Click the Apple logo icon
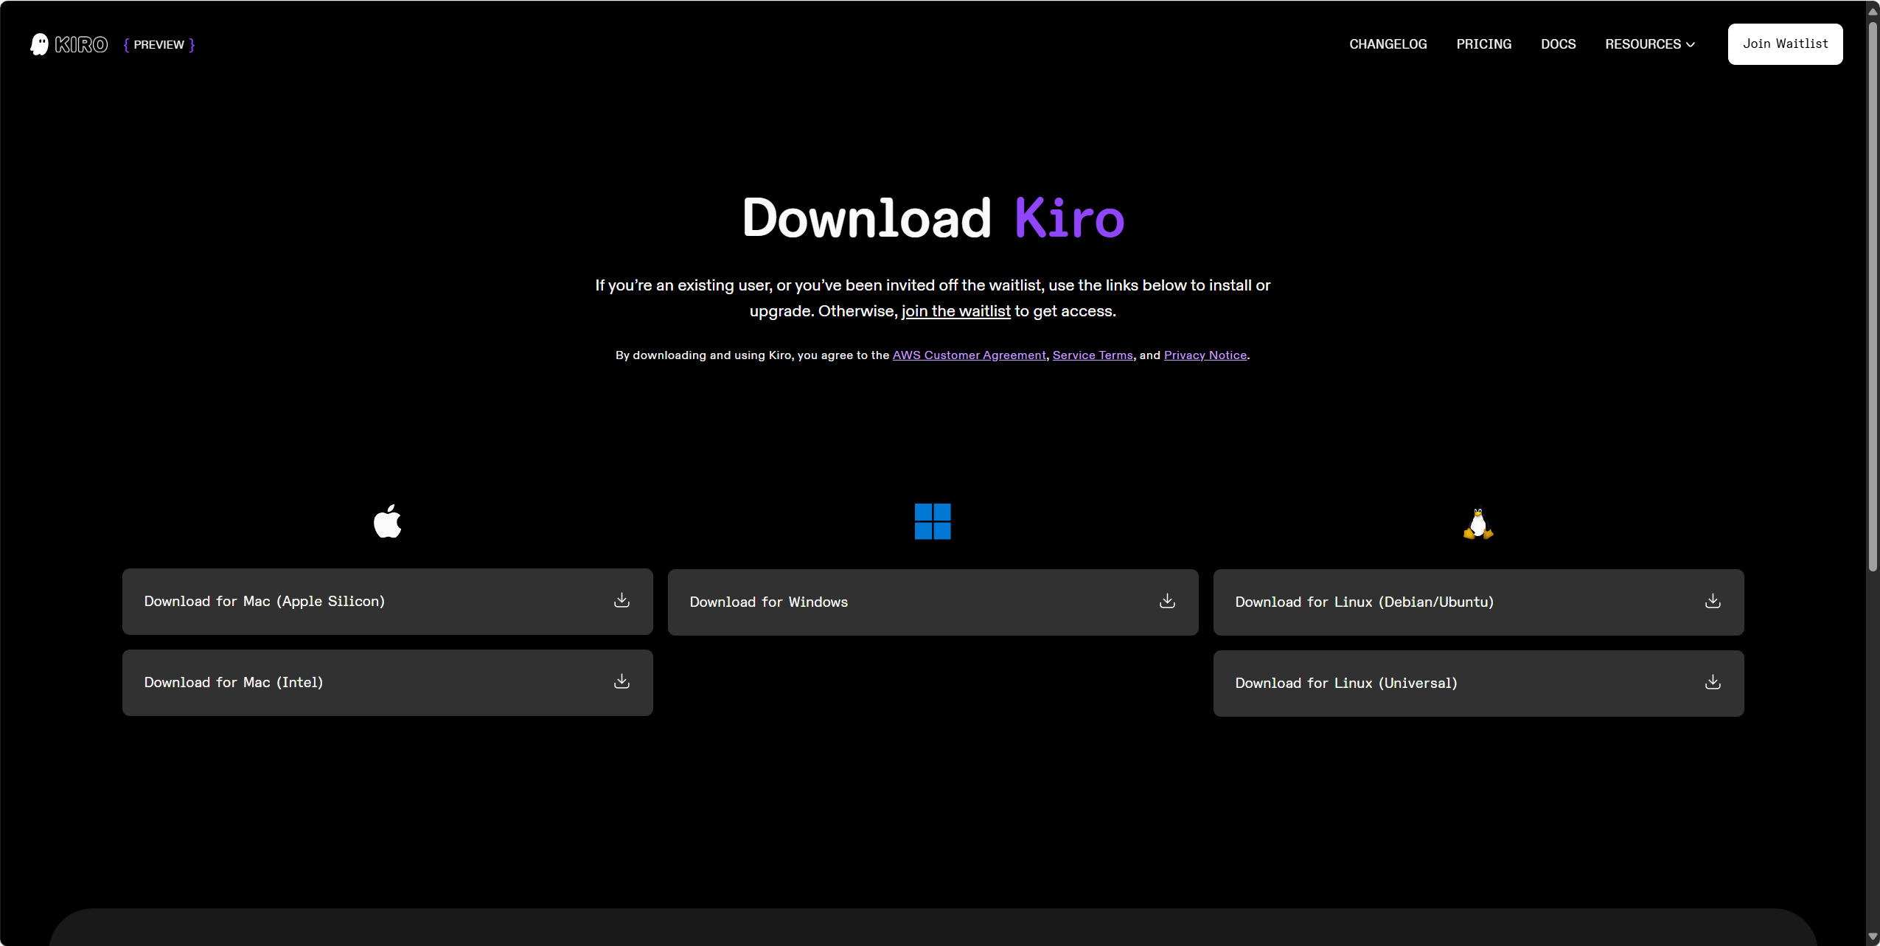 (x=387, y=521)
